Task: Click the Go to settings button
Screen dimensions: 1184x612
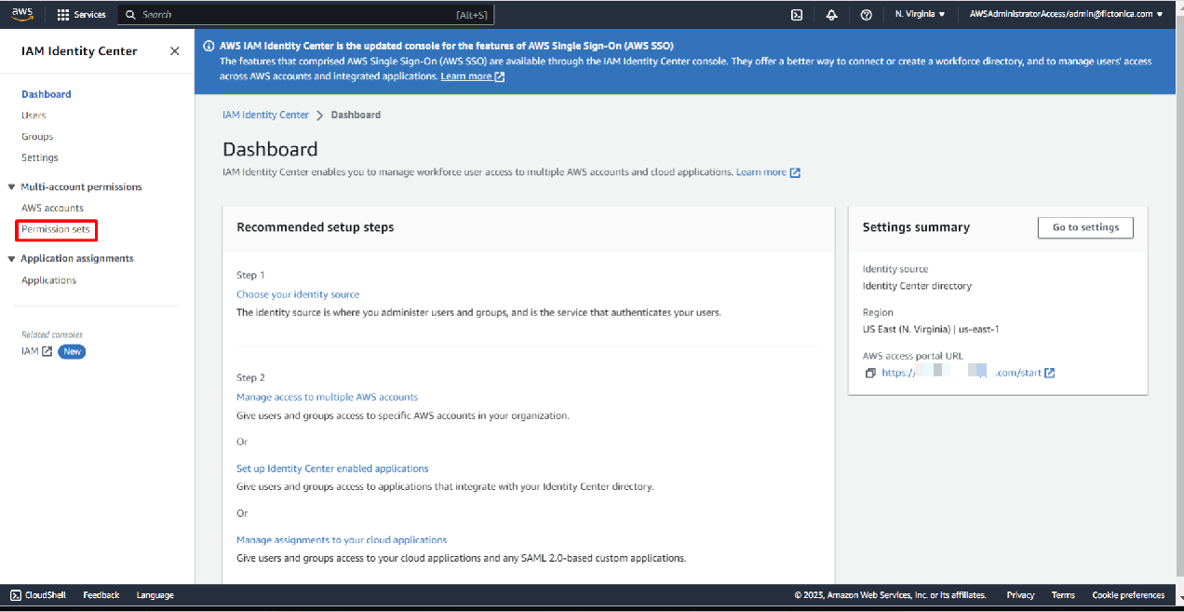Action: coord(1084,228)
